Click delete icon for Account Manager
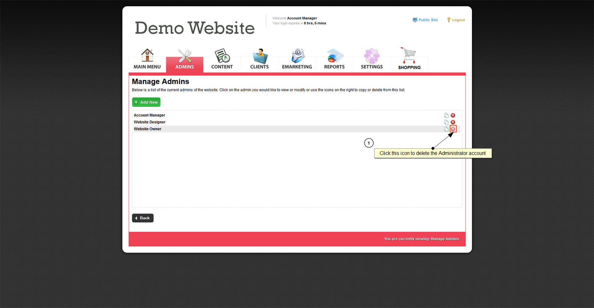This screenshot has width=594, height=308. coord(453,115)
